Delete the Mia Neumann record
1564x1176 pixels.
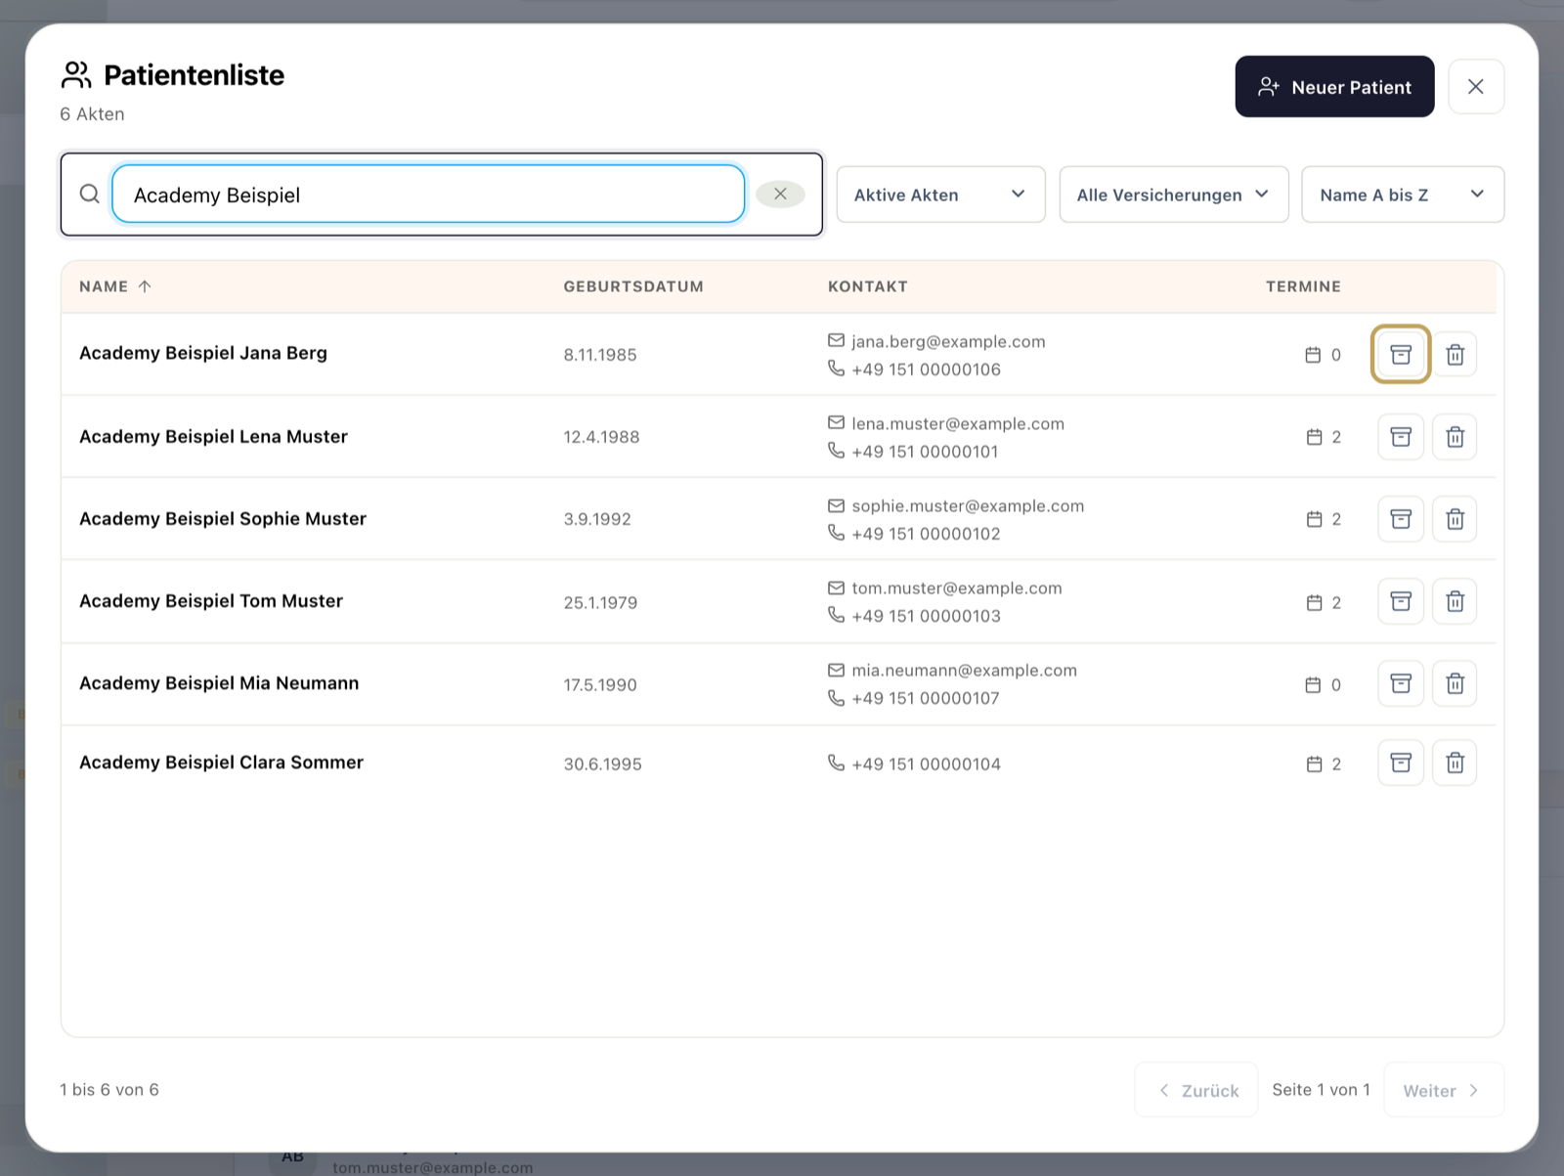1455,683
